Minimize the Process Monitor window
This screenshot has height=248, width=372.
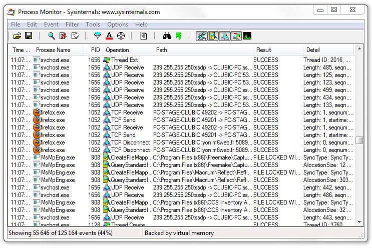tap(320, 10)
